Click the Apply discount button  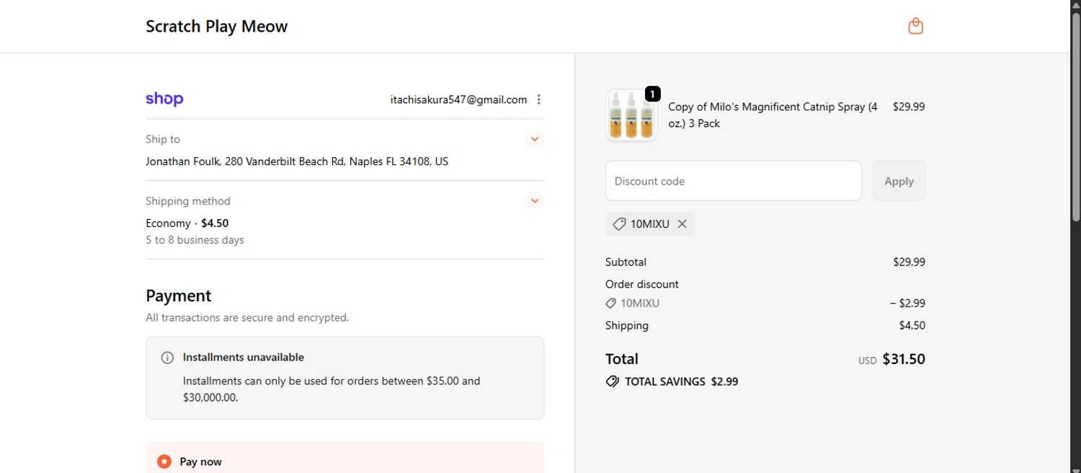point(899,181)
